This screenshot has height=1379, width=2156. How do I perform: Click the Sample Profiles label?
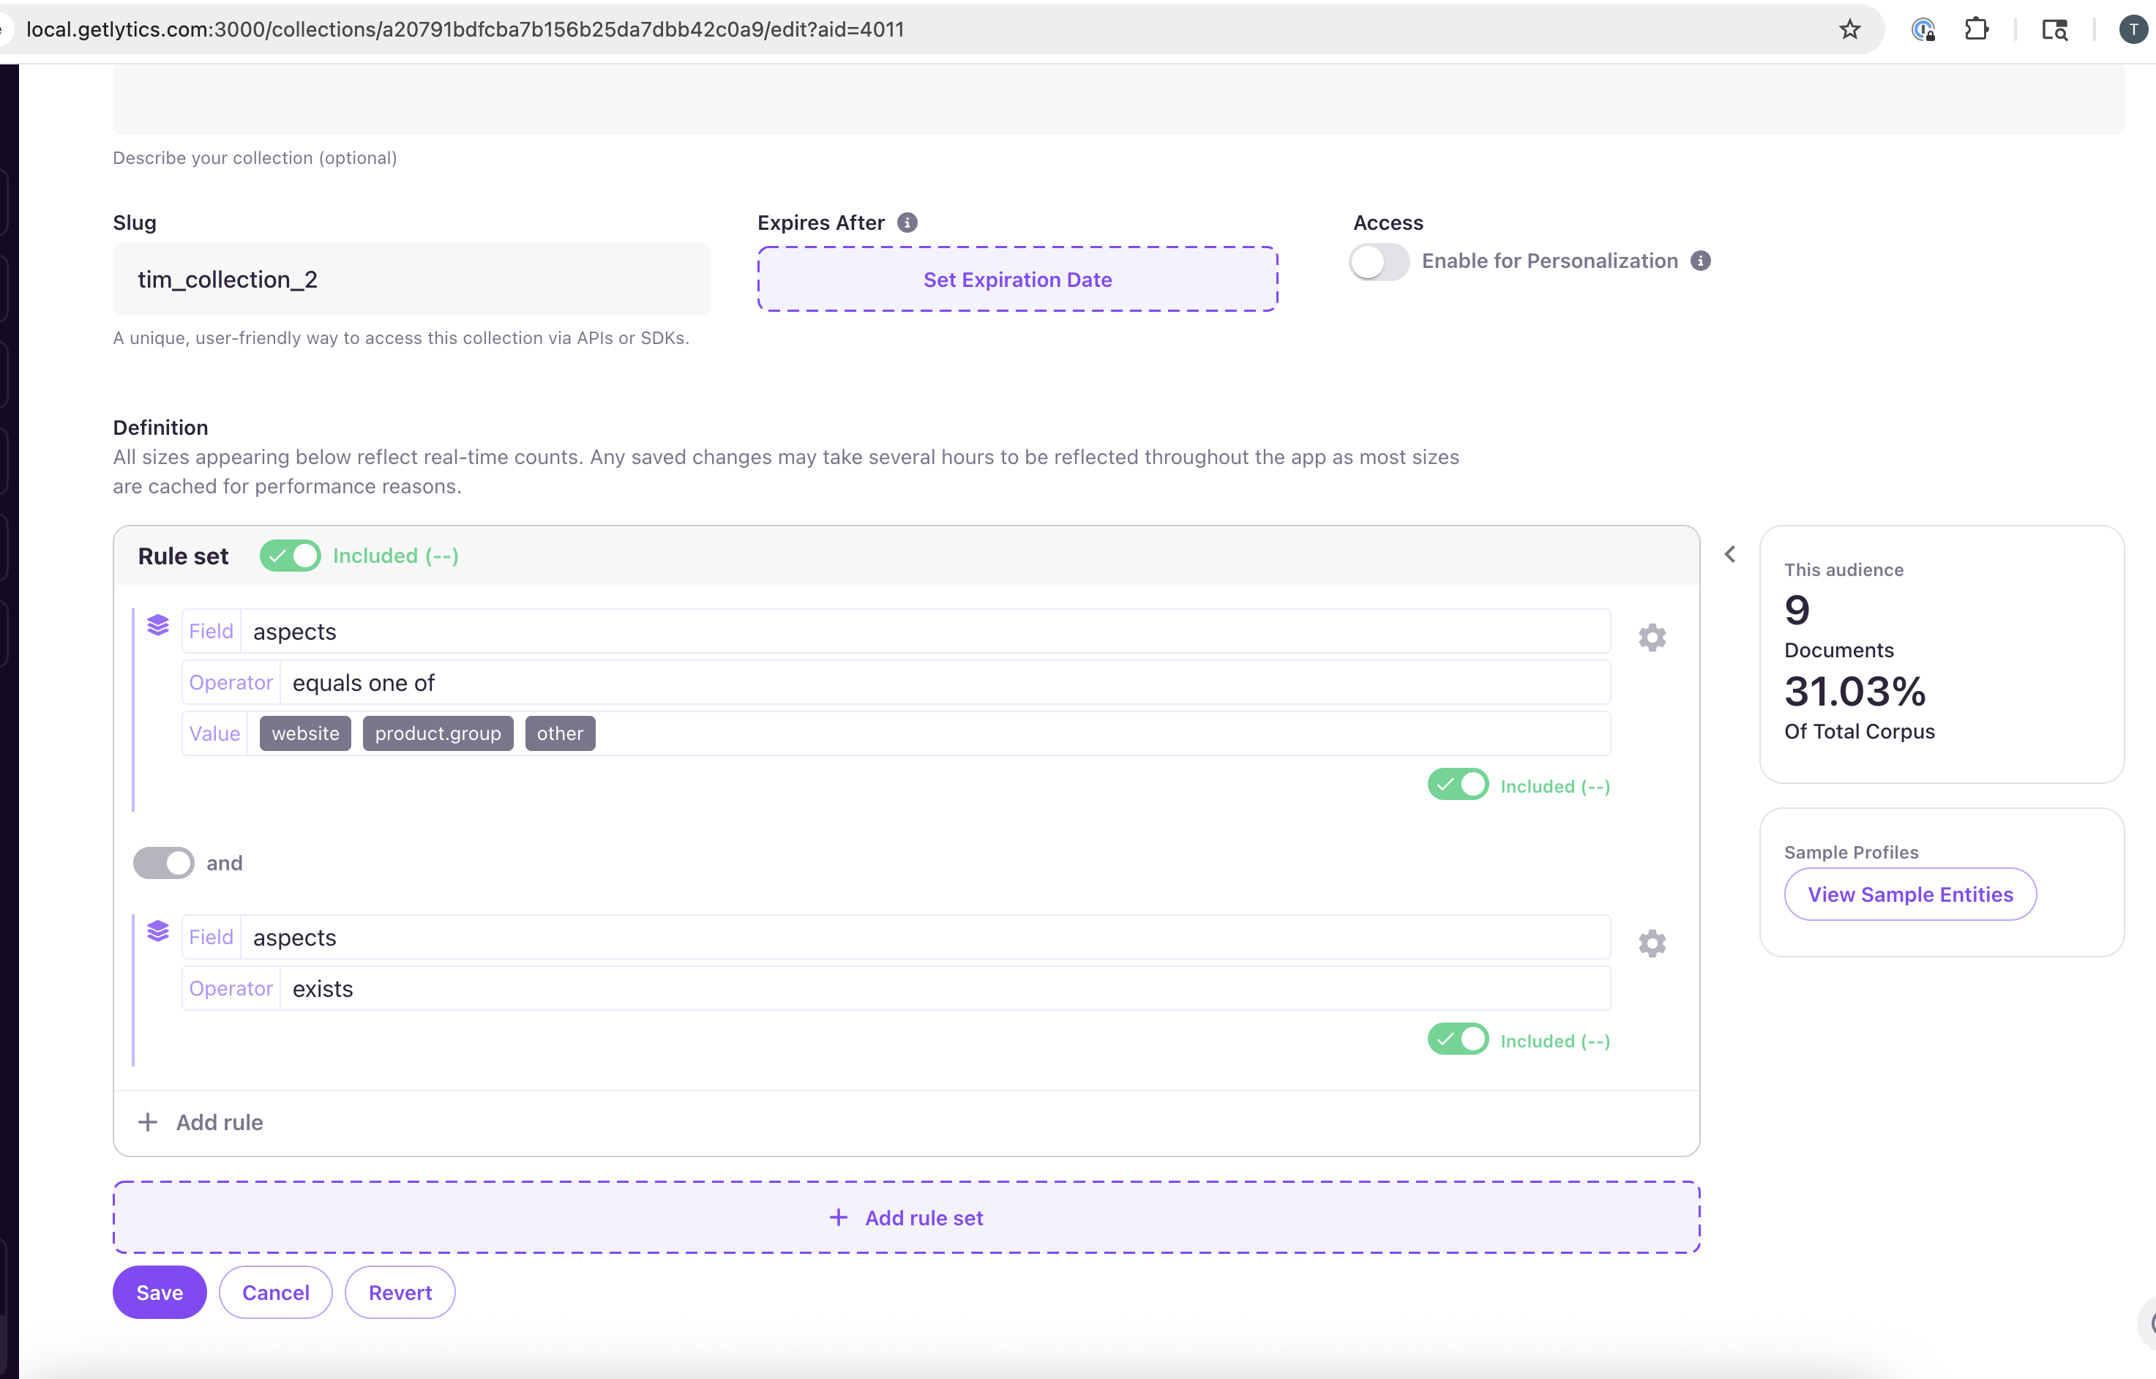pyautogui.click(x=1851, y=853)
